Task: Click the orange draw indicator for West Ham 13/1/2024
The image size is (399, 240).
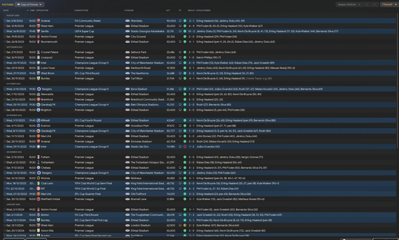Action: coord(185,225)
